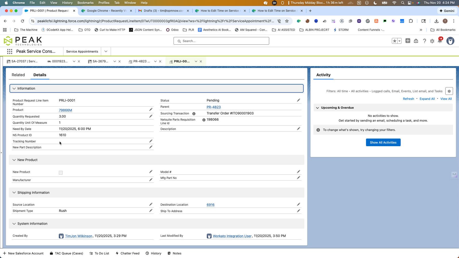
Task: Edit Quantity Requested with pencil icon
Action: 151,116
